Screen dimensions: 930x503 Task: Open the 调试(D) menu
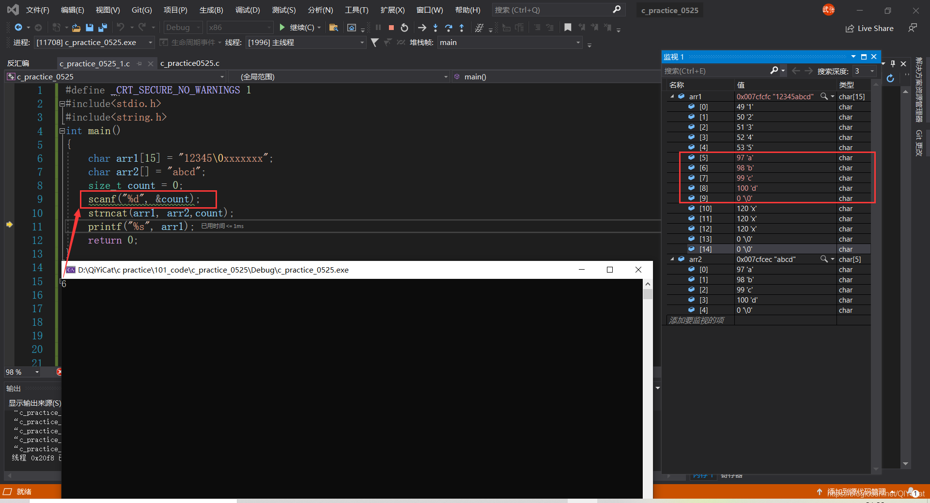coord(248,10)
